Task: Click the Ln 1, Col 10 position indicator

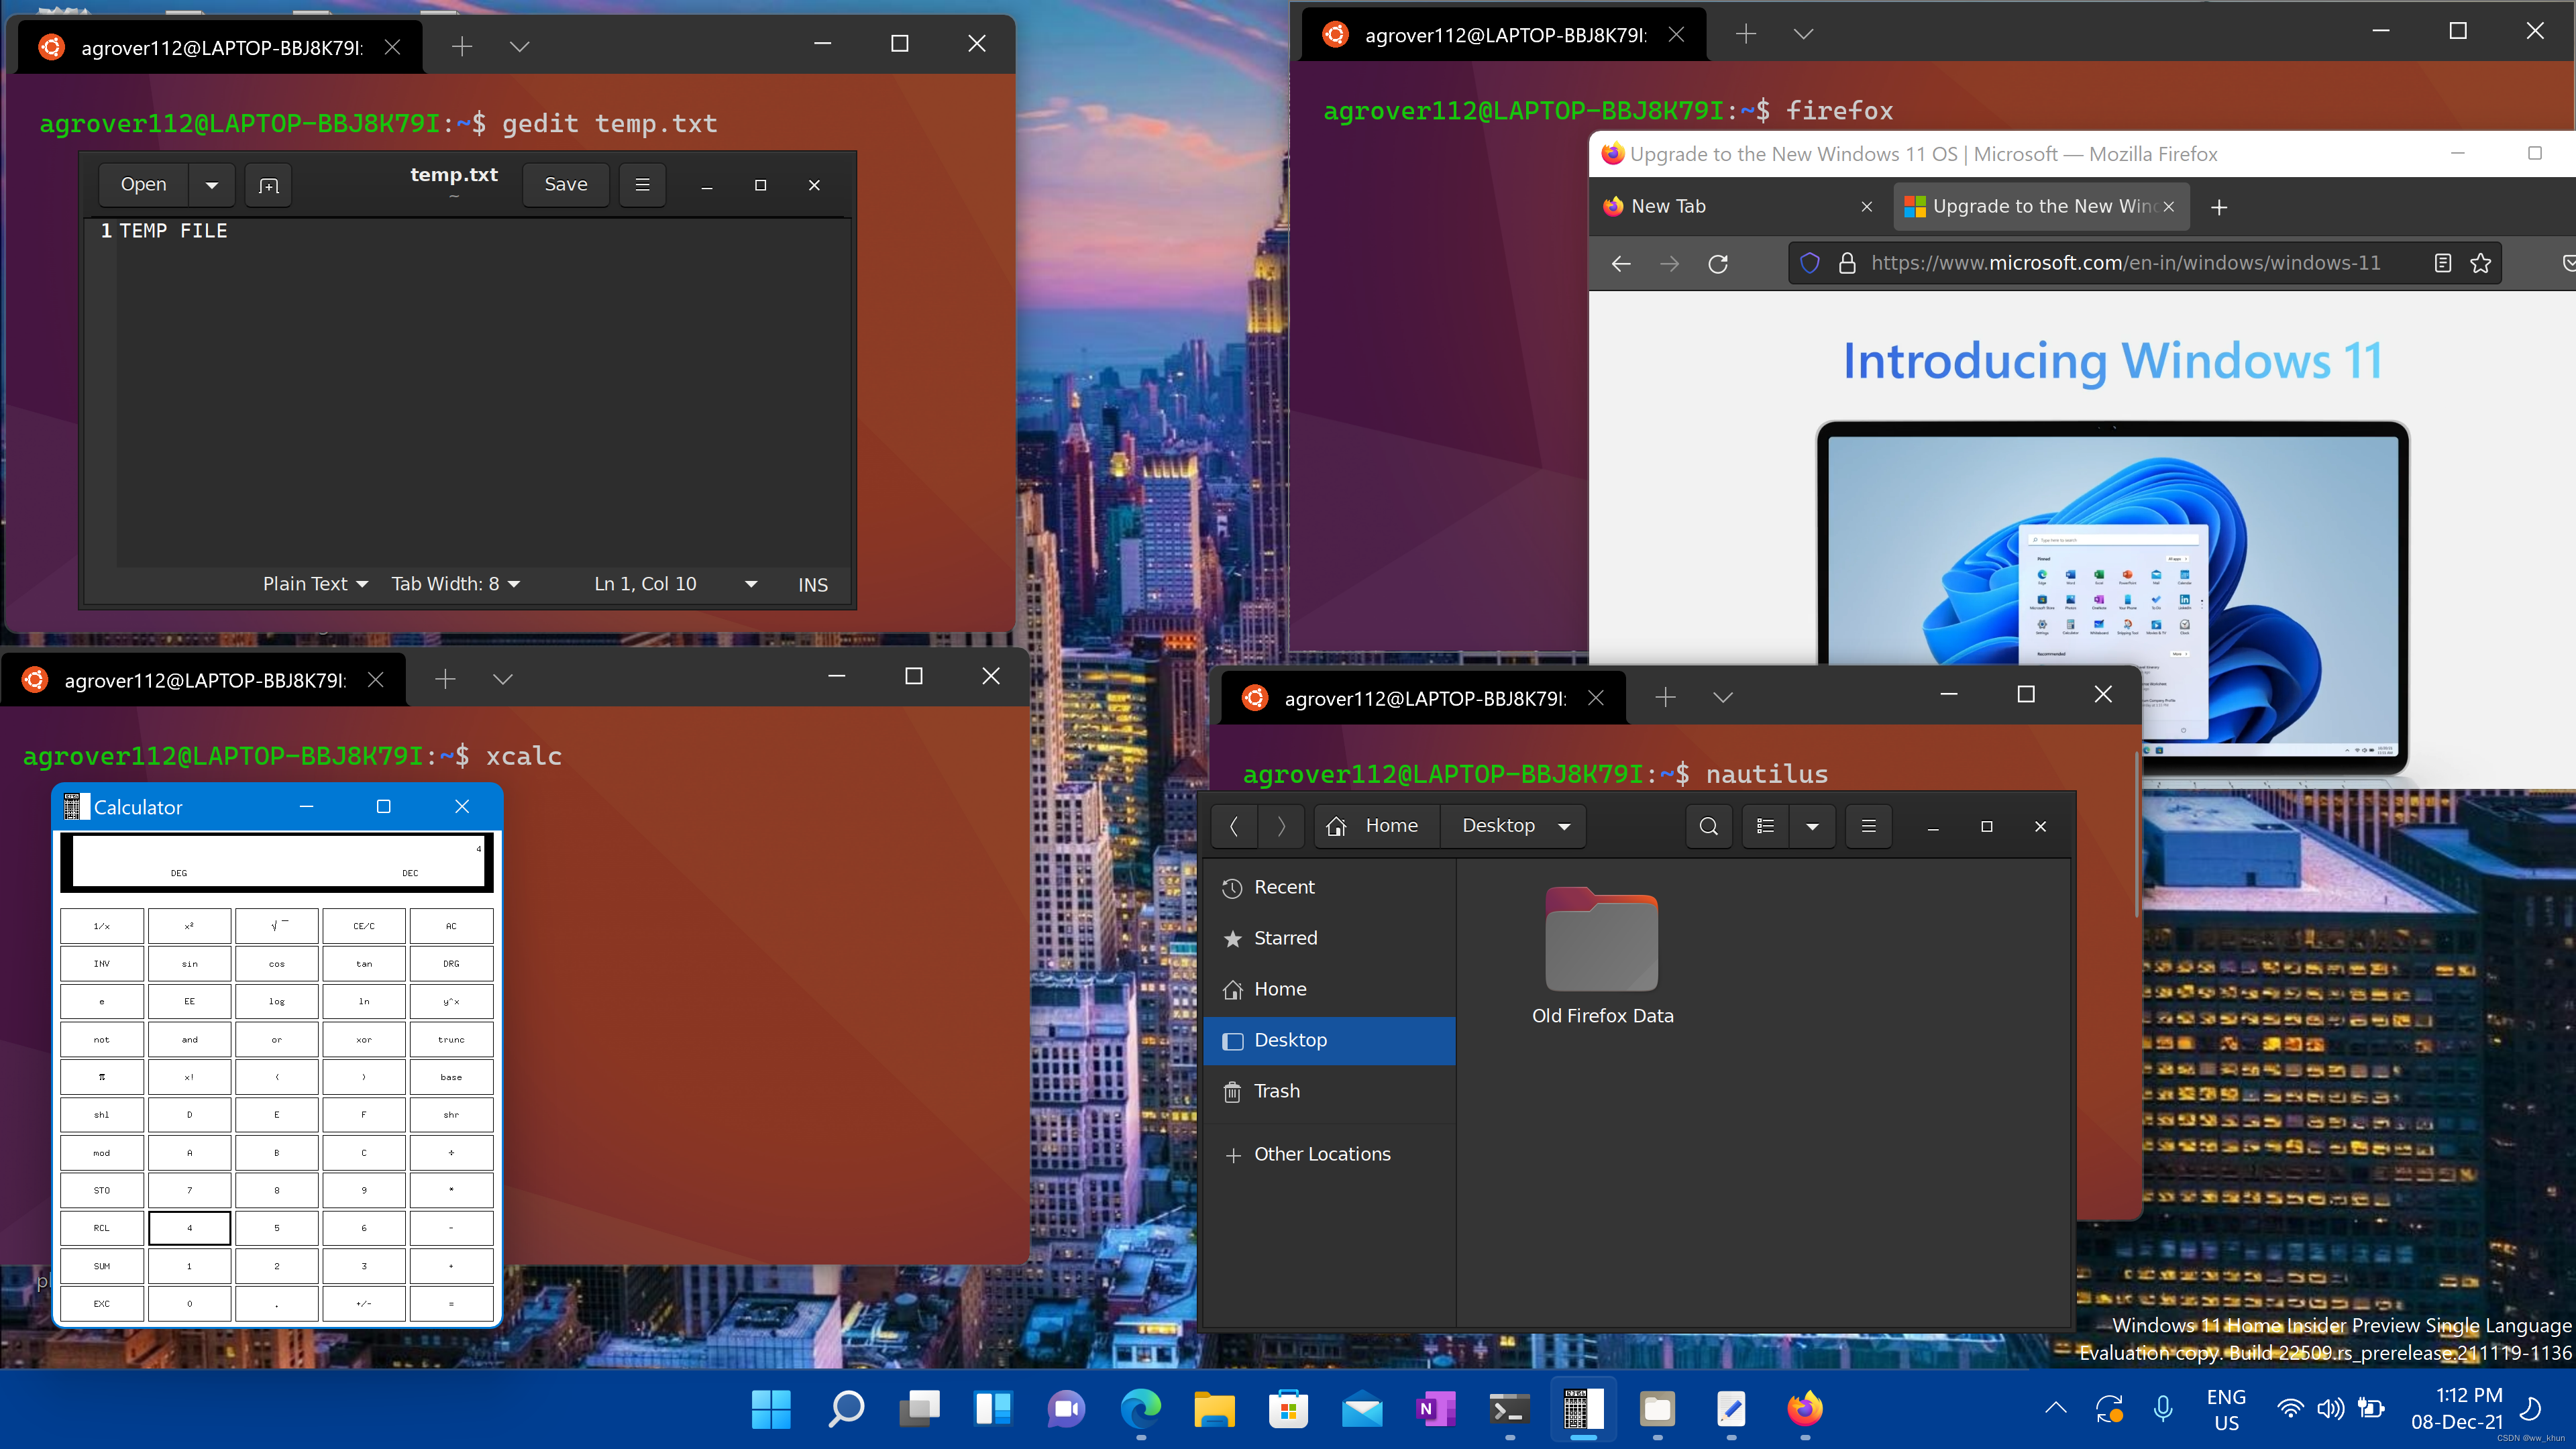Action: tap(646, 584)
